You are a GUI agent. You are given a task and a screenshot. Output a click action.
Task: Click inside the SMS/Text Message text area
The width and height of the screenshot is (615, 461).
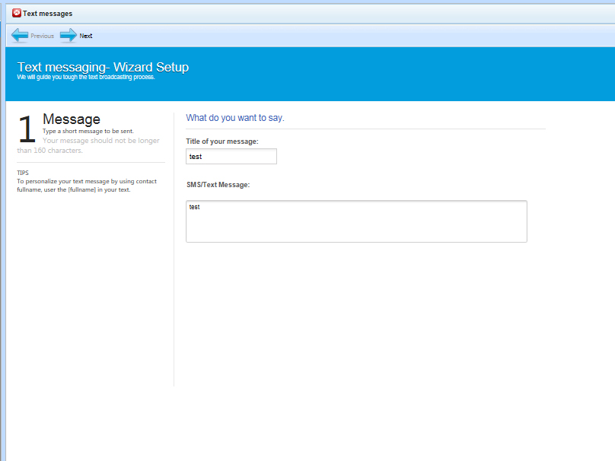coord(356,221)
